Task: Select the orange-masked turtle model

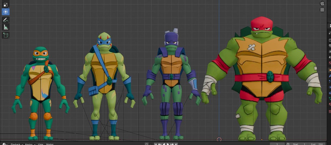Action: point(41,93)
